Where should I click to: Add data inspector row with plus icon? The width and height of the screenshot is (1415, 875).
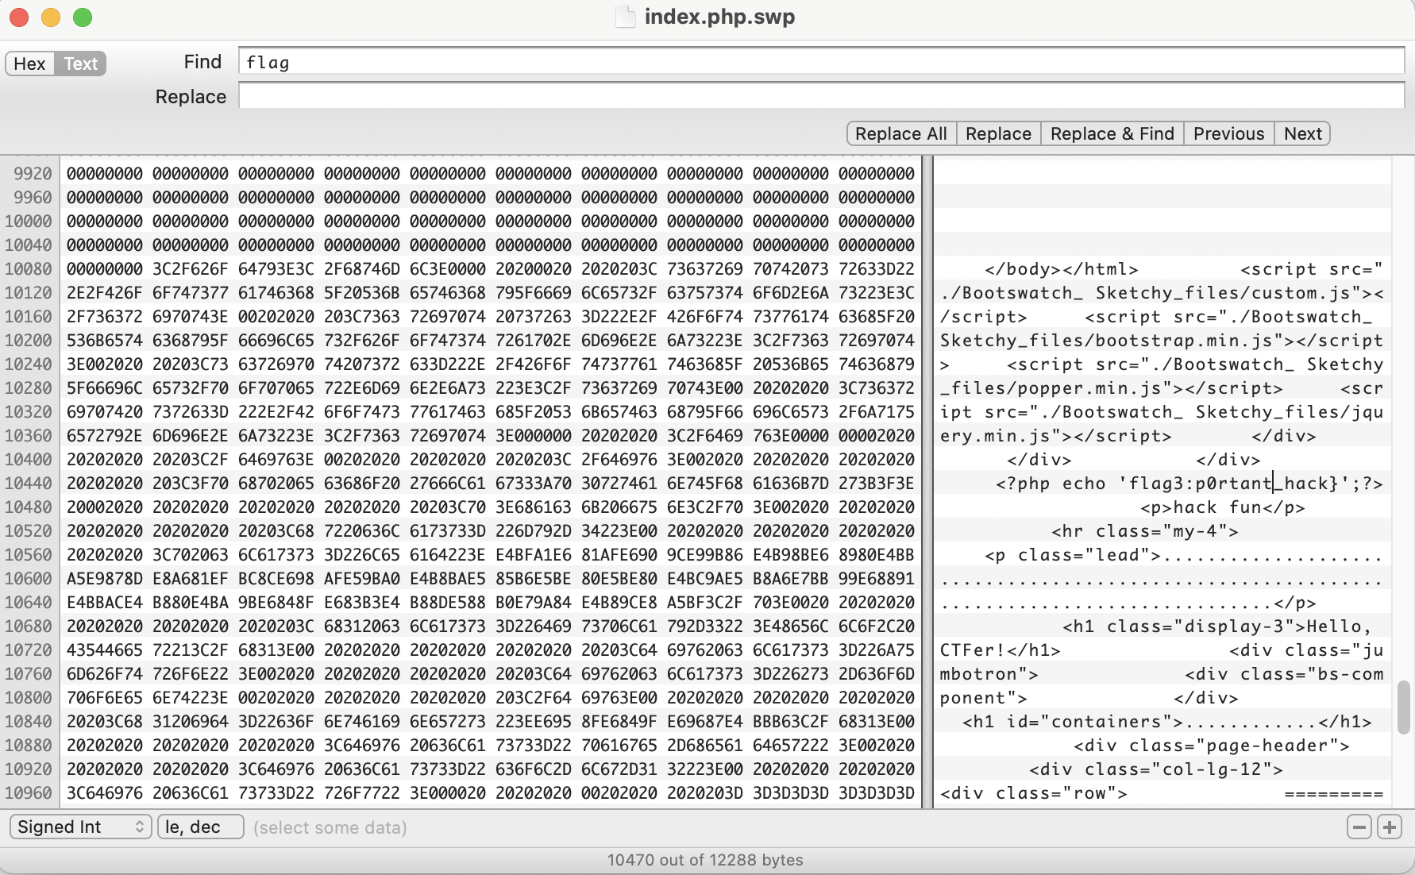pyautogui.click(x=1389, y=827)
